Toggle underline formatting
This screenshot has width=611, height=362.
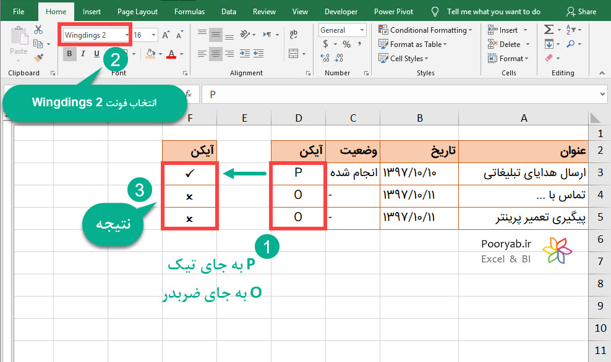(96, 54)
